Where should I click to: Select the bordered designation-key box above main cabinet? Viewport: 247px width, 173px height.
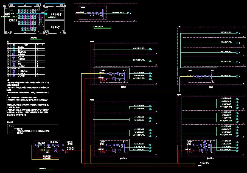tap(33, 129)
